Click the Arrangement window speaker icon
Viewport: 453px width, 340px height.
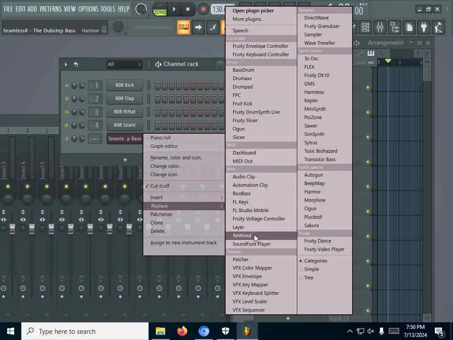[x=357, y=43]
